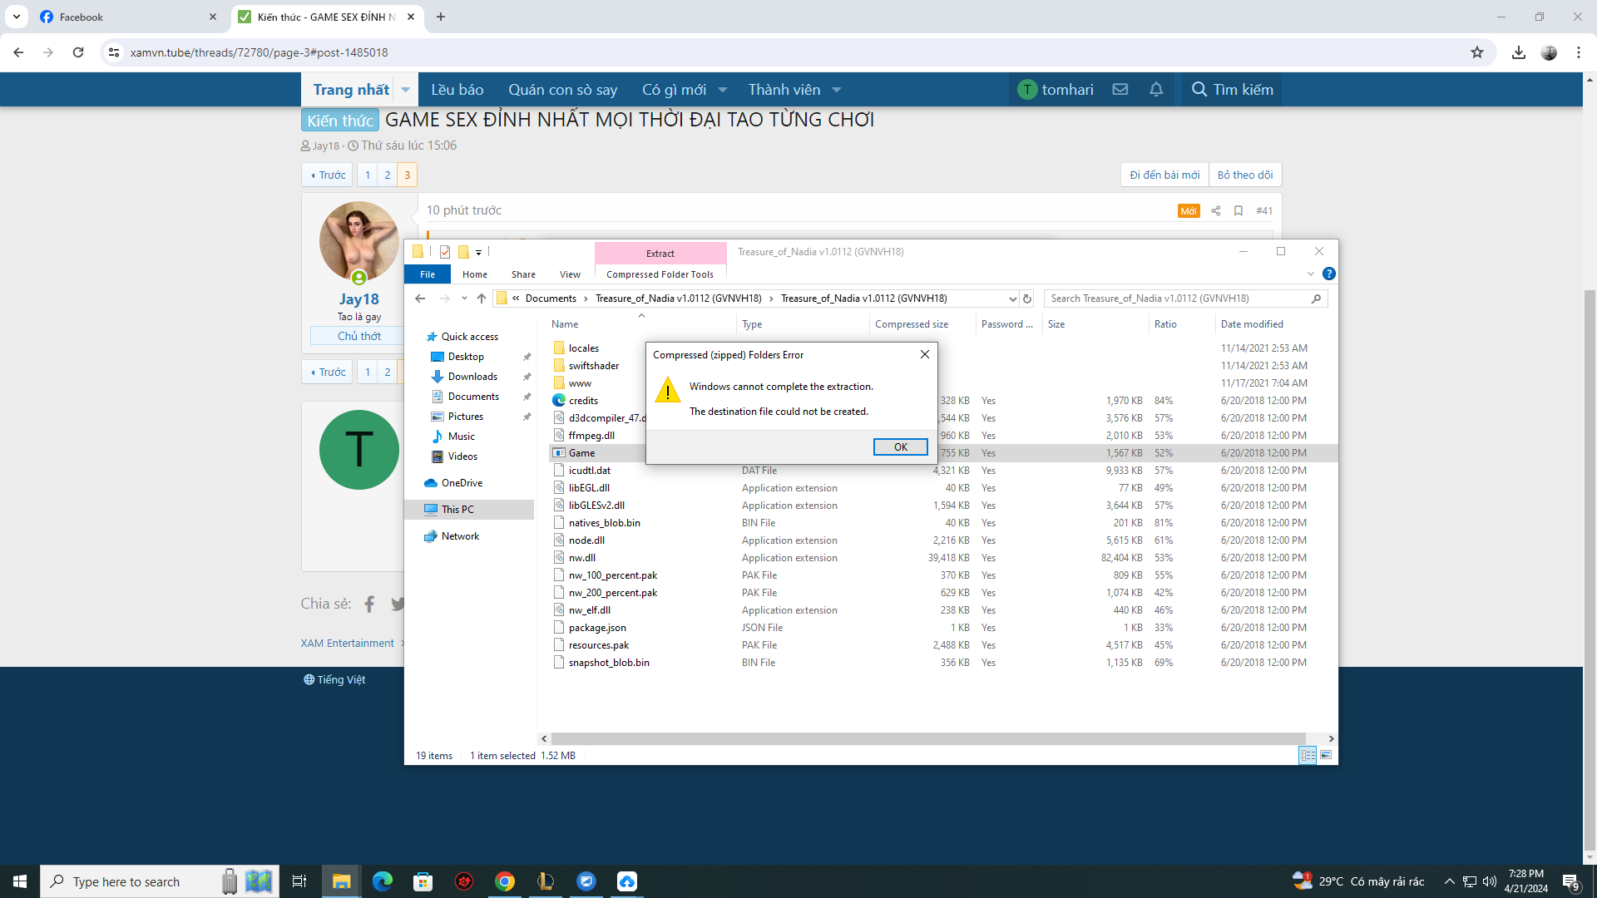1597x898 pixels.
Task: Switch to large icons view toggle
Action: point(1326,755)
